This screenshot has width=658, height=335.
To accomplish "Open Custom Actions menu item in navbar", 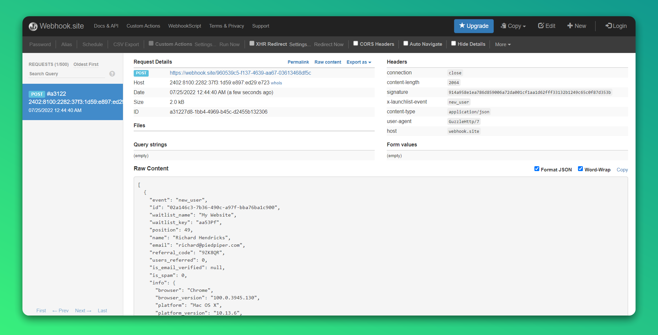I will click(143, 26).
